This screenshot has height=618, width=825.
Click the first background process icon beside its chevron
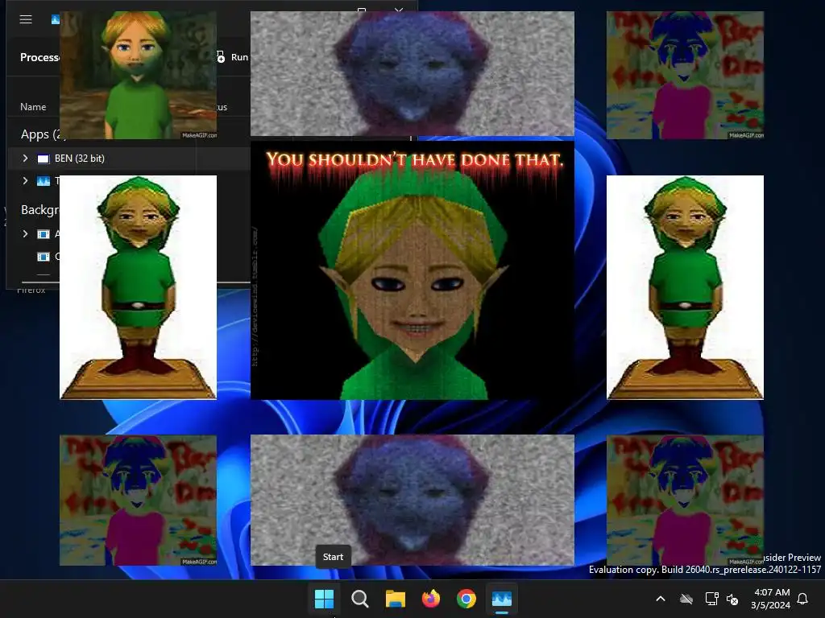point(44,234)
